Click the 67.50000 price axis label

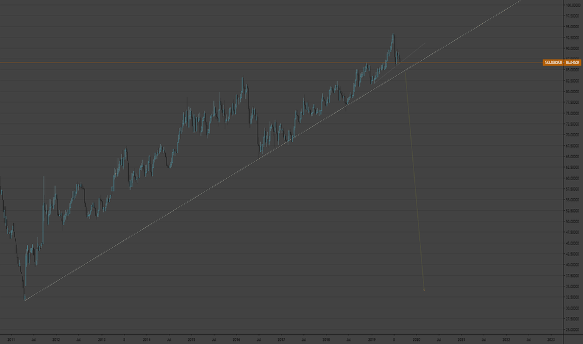pos(572,146)
